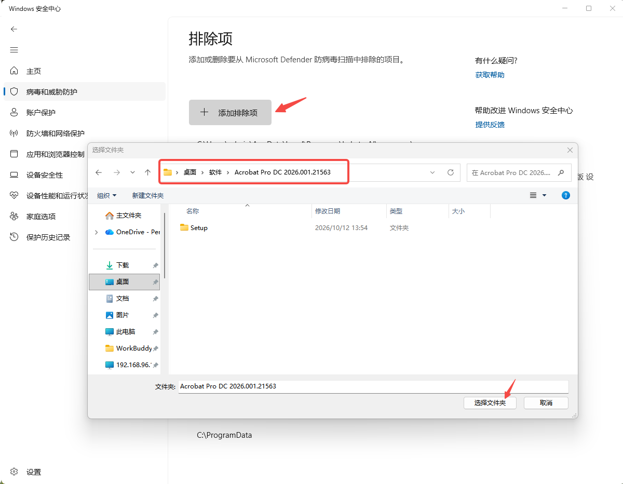Screen dimensions: 623x484
Task: Open 设置 at sidebar bottom
Action: tap(85, 472)
